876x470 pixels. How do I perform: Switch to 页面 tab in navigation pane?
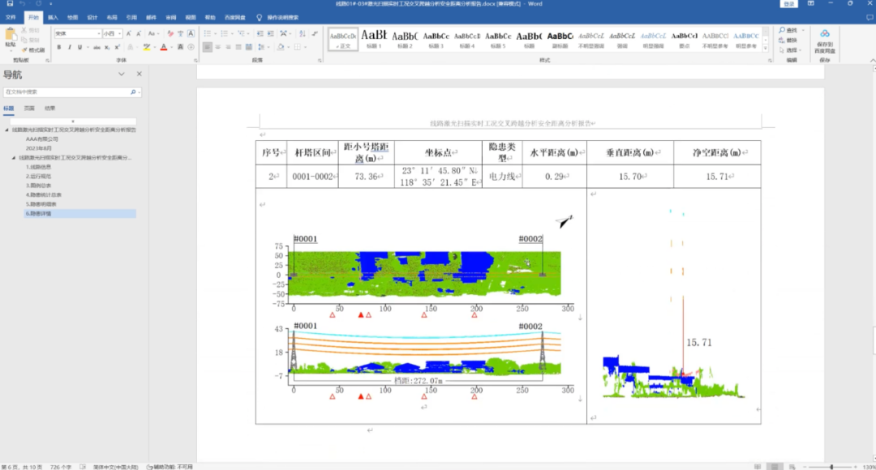[x=29, y=108]
